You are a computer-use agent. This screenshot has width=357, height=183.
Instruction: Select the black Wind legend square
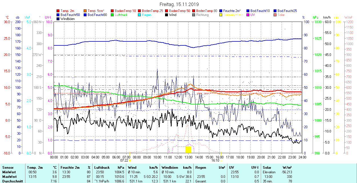167,15
